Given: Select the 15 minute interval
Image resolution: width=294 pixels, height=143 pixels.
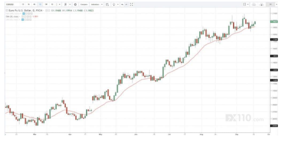Looking at the screenshot, I should click(x=23, y=4).
